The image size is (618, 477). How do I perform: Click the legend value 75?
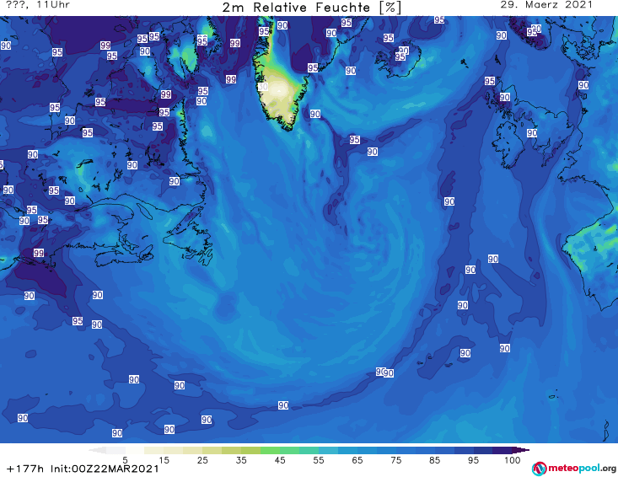(x=396, y=460)
